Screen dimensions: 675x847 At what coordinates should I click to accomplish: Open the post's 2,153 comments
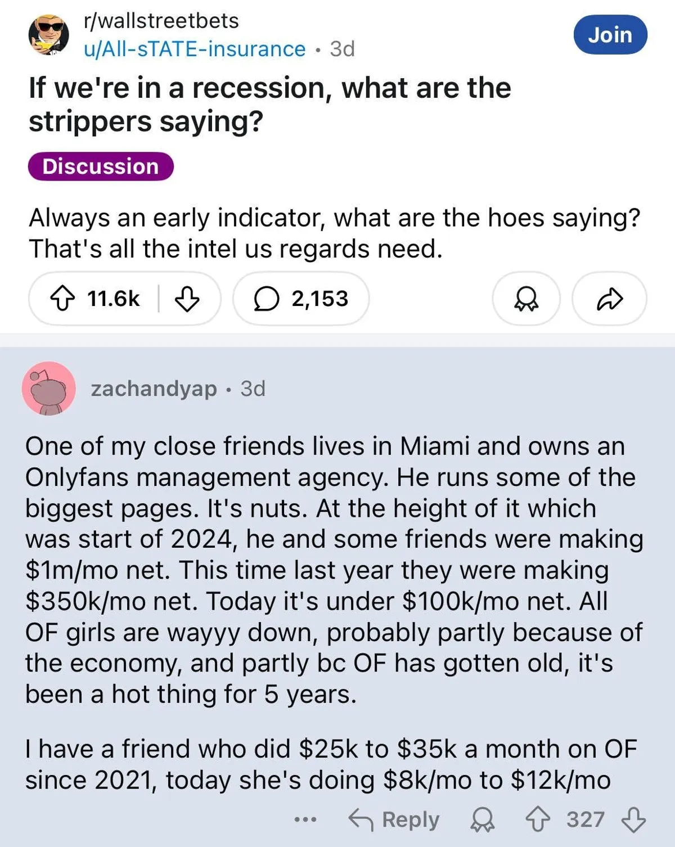(301, 299)
